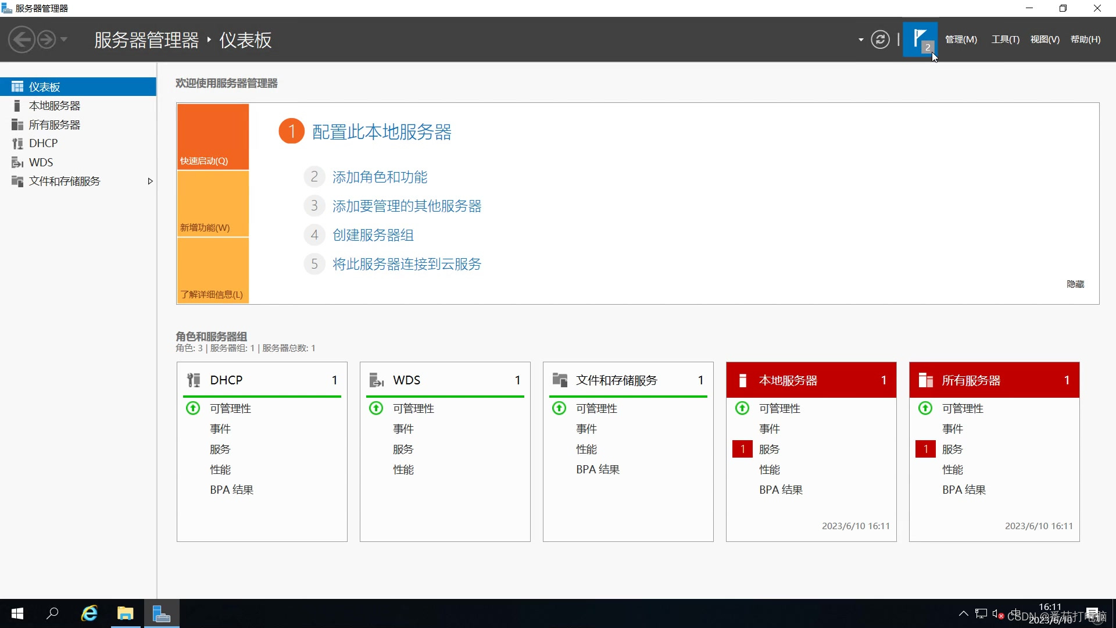Click 本地服务器 tile manageability status icon
The height and width of the screenshot is (628, 1116).
tap(742, 408)
